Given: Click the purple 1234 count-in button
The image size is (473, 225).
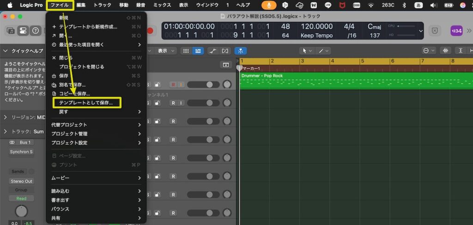Looking at the screenshot, I should click(x=456, y=31).
